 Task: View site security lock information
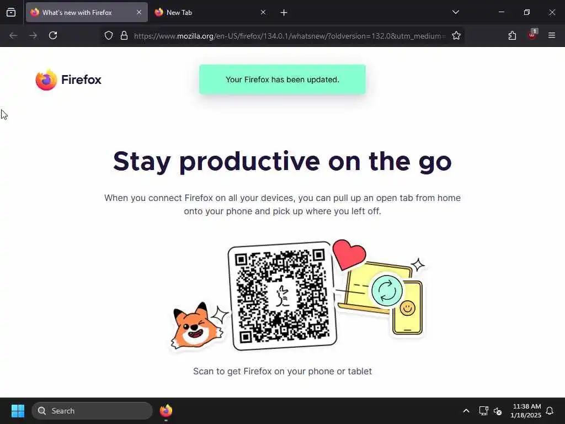124,35
